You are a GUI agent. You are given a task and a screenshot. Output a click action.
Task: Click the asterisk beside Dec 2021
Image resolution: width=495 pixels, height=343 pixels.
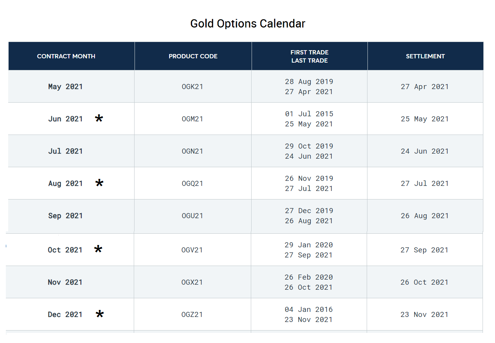tap(100, 314)
